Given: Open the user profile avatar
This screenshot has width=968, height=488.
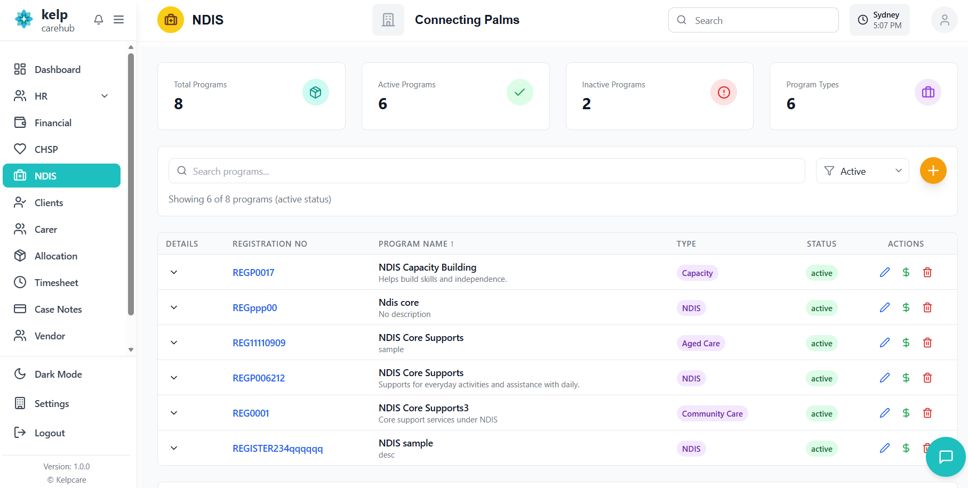Looking at the screenshot, I should (944, 20).
